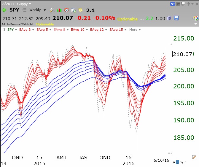Viewport: 199px width, 167px height.
Task: Click the low price 209.43
Action: pyautogui.click(x=43, y=19)
